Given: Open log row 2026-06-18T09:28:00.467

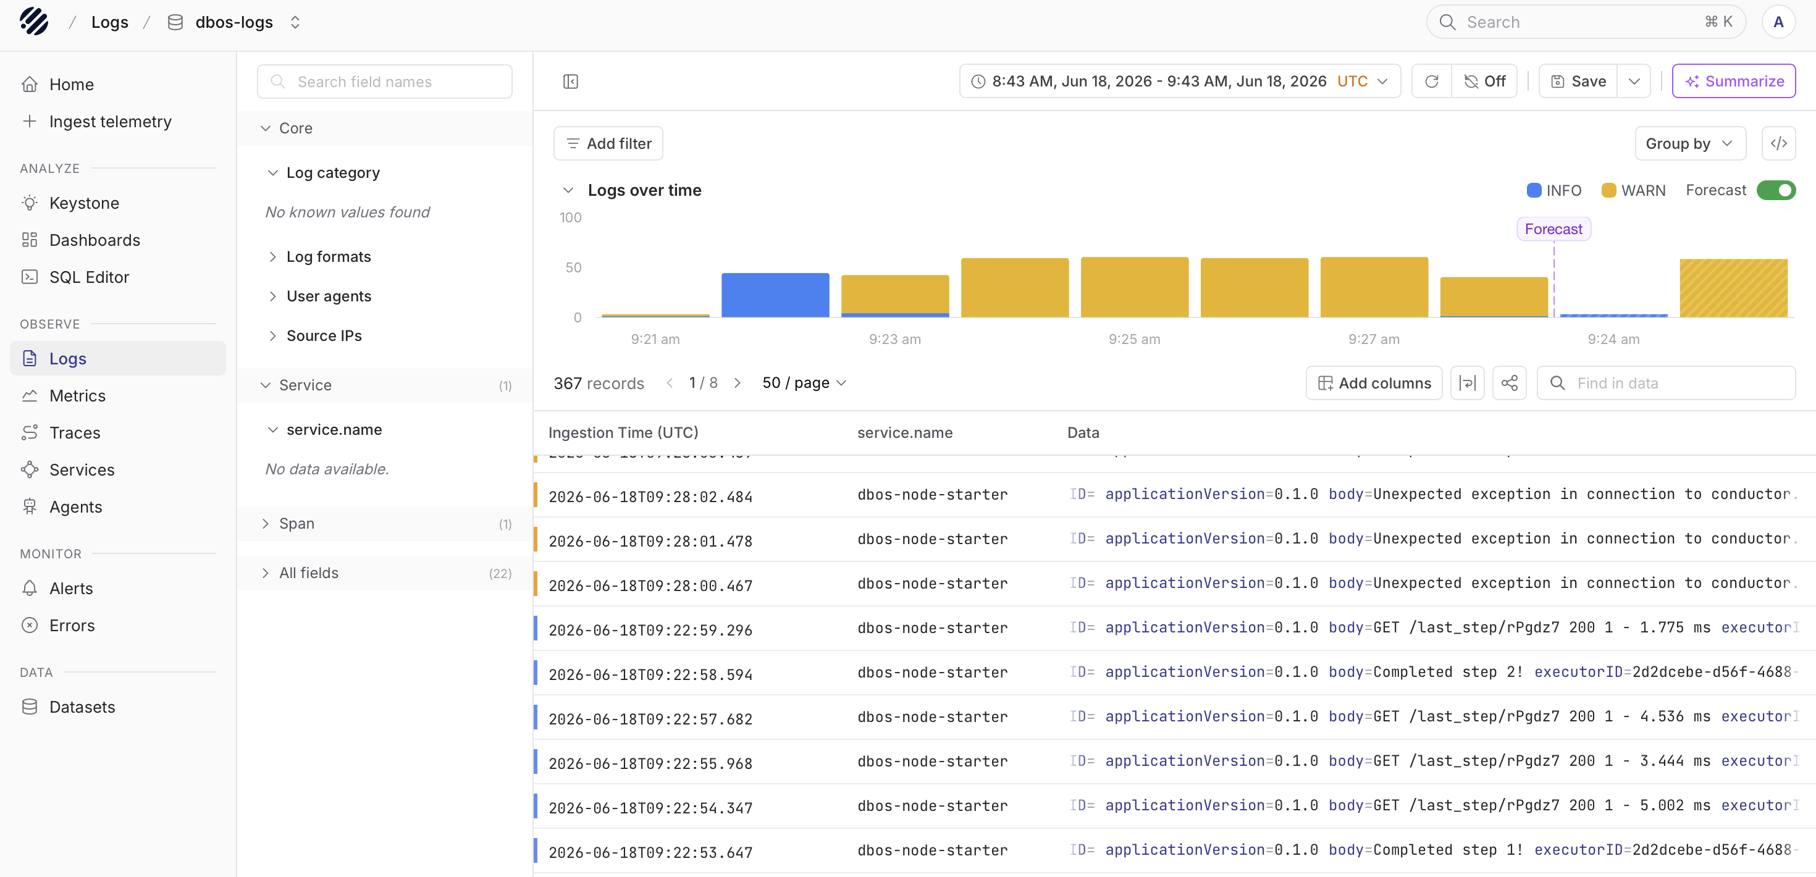Looking at the screenshot, I should click(x=1174, y=584).
